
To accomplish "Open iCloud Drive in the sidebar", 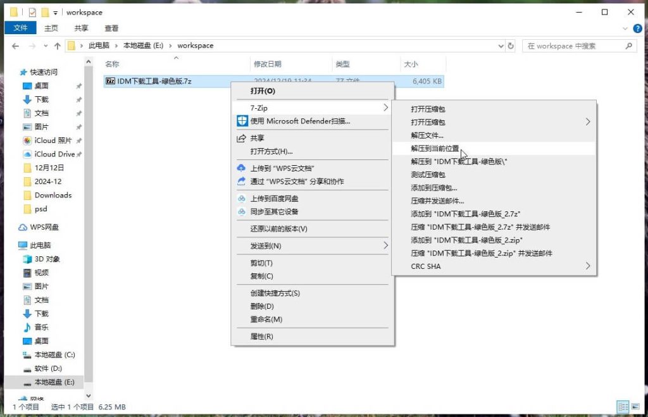I will [54, 154].
